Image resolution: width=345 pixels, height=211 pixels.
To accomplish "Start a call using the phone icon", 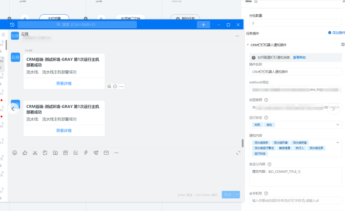I will [x=96, y=153].
